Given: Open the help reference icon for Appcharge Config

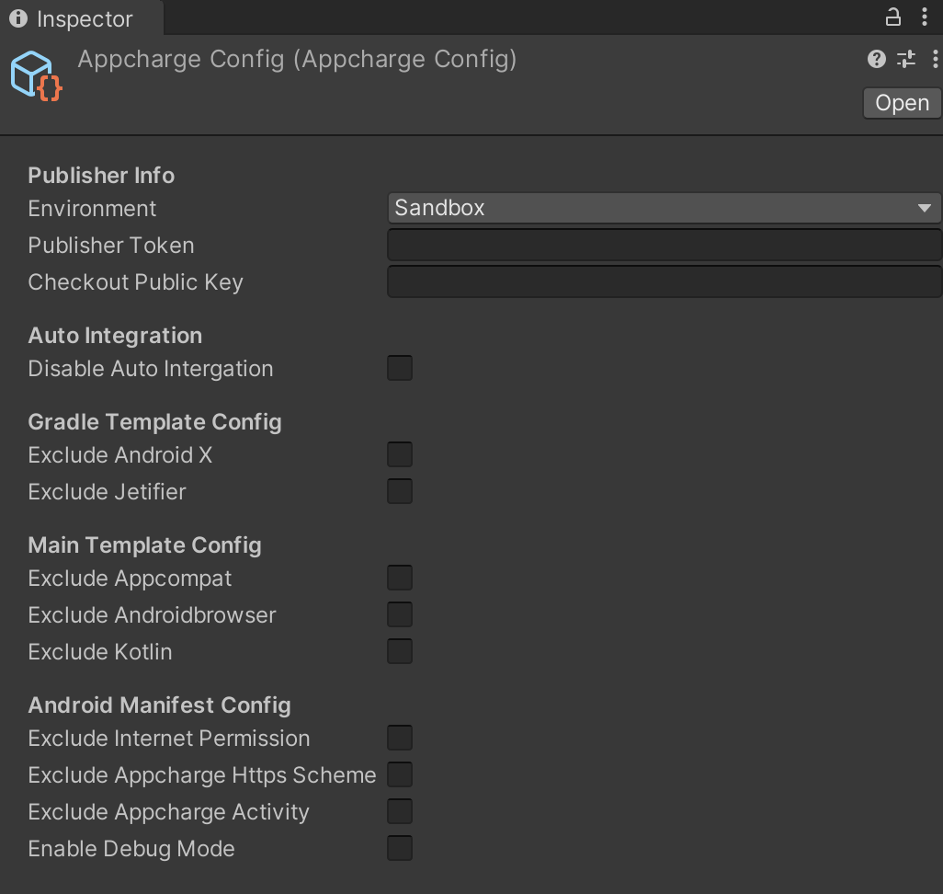Looking at the screenshot, I should [x=876, y=59].
